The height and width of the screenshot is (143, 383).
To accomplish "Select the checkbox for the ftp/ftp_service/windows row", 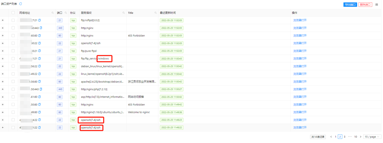I will [x=13, y=59].
